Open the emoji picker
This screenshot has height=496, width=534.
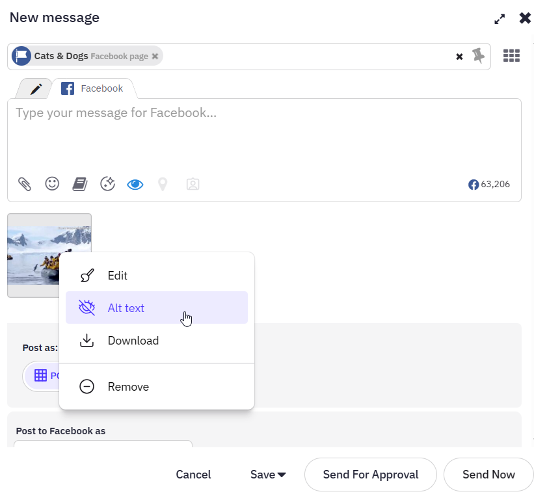[x=52, y=184]
